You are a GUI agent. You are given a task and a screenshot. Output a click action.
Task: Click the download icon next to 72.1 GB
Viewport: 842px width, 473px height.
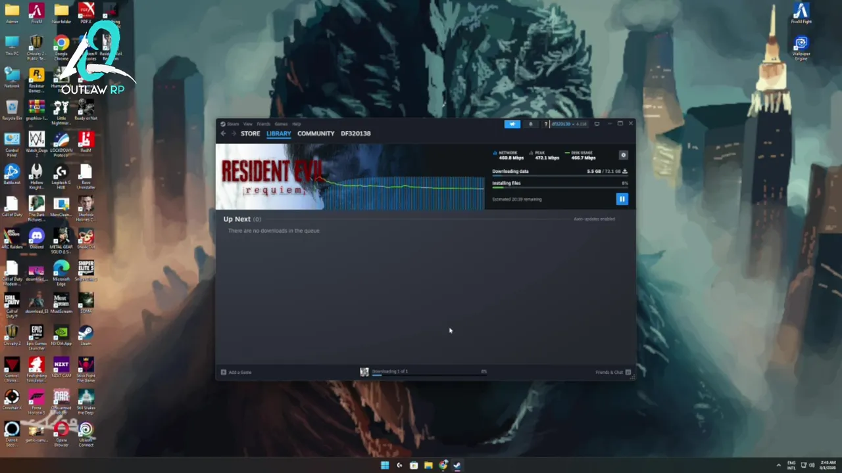(x=624, y=171)
